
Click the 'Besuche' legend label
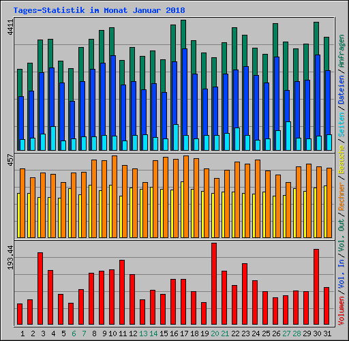[x=342, y=160]
